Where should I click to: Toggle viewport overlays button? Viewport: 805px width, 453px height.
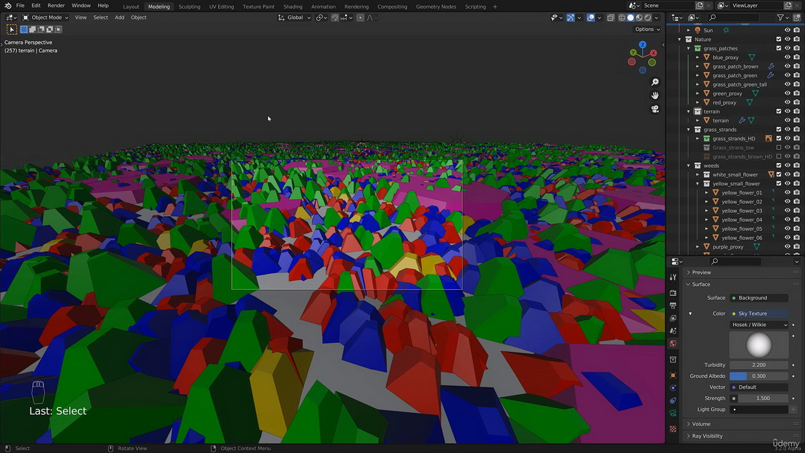(590, 17)
